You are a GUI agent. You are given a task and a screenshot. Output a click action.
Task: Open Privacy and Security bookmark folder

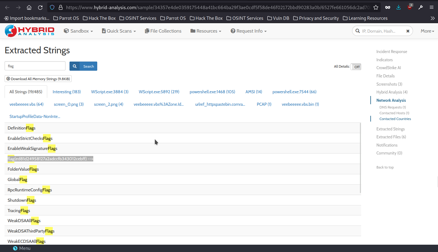pyautogui.click(x=316, y=18)
